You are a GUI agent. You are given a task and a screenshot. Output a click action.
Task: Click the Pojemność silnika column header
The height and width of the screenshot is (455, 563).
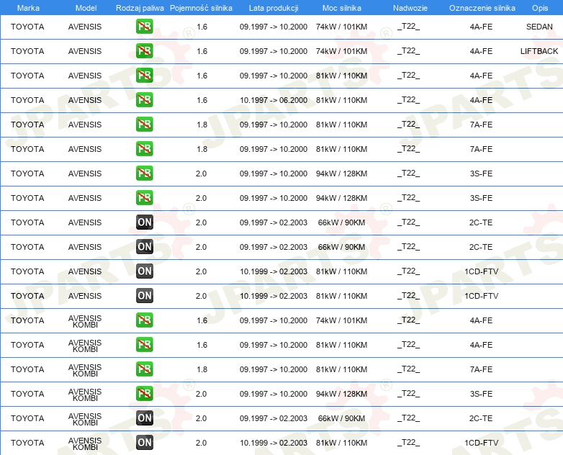tap(201, 8)
